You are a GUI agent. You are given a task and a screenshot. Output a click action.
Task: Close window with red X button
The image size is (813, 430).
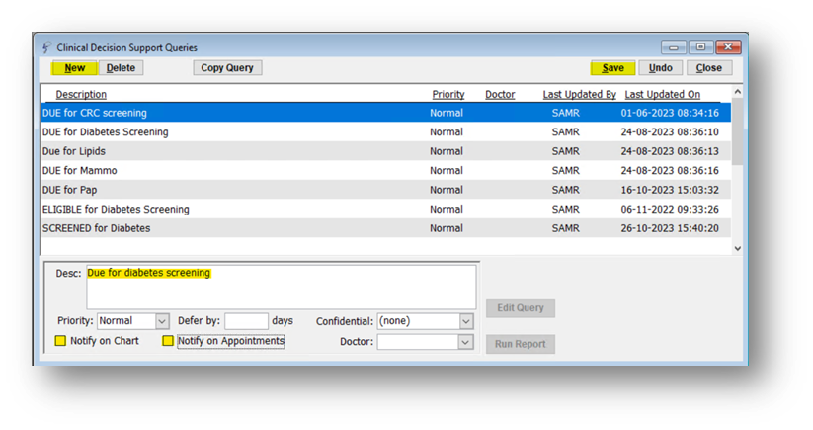click(728, 47)
